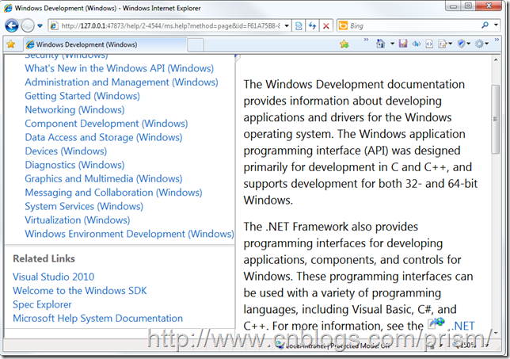Viewport: 510px width, 359px height.
Task: Toggle Compatibility View icon
Action: pyautogui.click(x=299, y=25)
